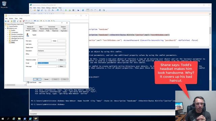Click Redo arrow in ISE toolbar
The height and width of the screenshot is (121, 216).
[61, 10]
